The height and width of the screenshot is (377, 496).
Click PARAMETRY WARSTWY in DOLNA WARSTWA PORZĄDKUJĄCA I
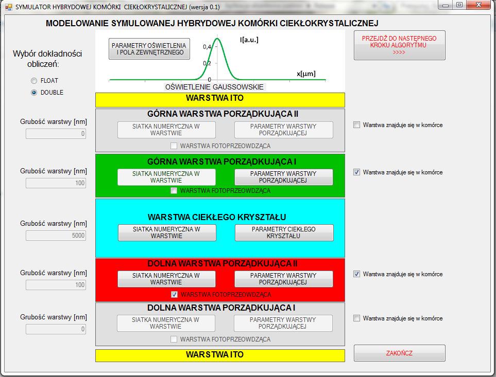[x=283, y=323]
